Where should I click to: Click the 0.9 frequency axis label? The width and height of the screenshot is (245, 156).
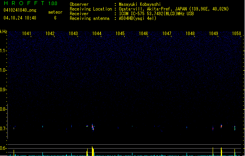tap(3, 90)
